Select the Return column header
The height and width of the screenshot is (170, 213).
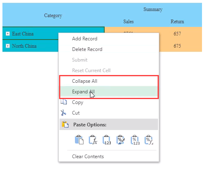tap(177, 22)
